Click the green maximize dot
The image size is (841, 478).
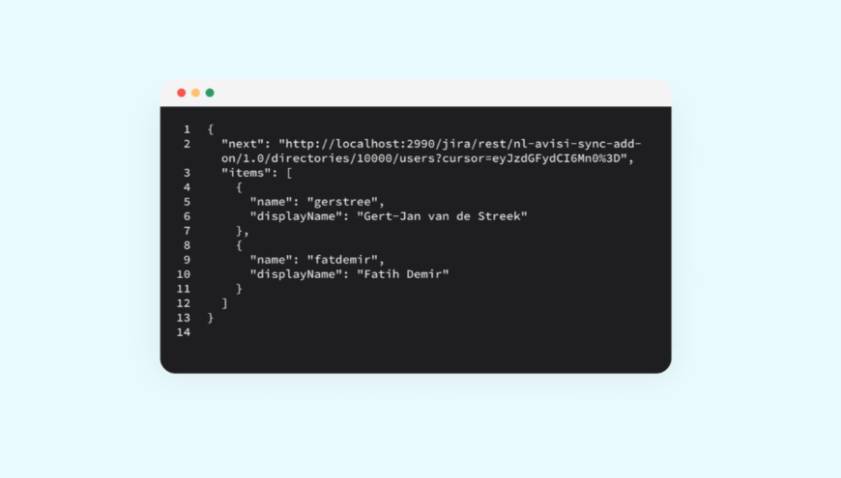(211, 93)
